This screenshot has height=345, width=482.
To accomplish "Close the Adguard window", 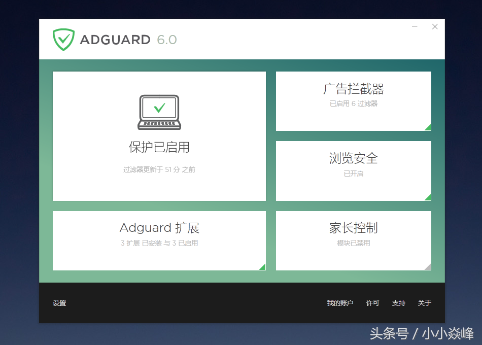I will (x=435, y=27).
